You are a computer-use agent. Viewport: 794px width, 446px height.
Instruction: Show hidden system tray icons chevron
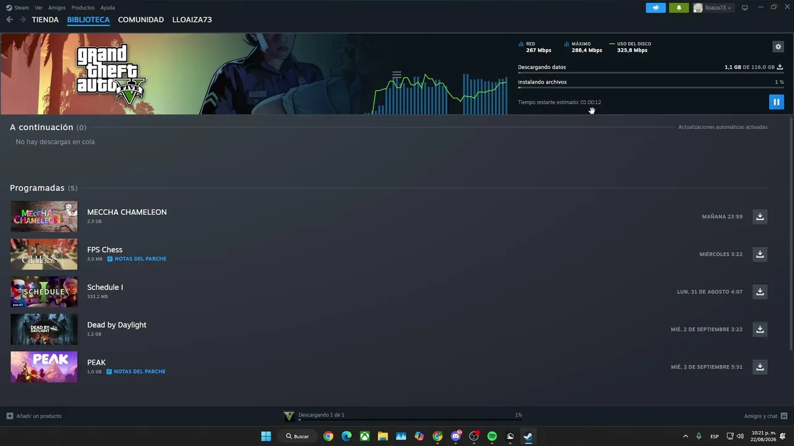point(685,436)
